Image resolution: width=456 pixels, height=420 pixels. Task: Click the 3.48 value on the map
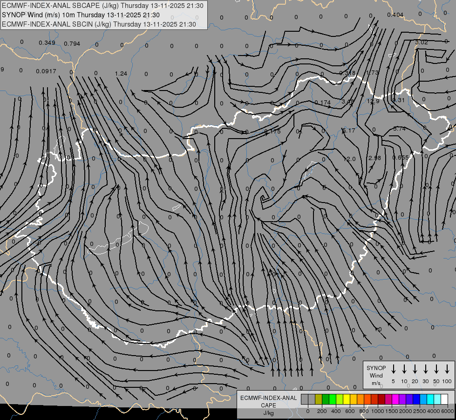tap(348, 101)
